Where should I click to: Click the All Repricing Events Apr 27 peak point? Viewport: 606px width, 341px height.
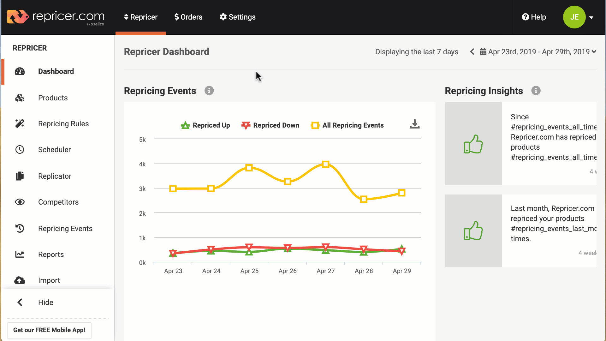click(325, 164)
